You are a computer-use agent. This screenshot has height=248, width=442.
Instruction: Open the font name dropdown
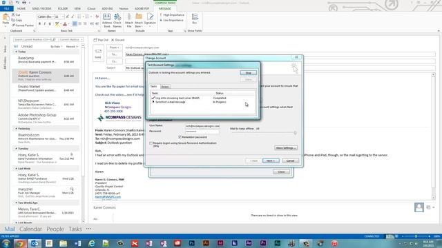pyautogui.click(x=52, y=17)
